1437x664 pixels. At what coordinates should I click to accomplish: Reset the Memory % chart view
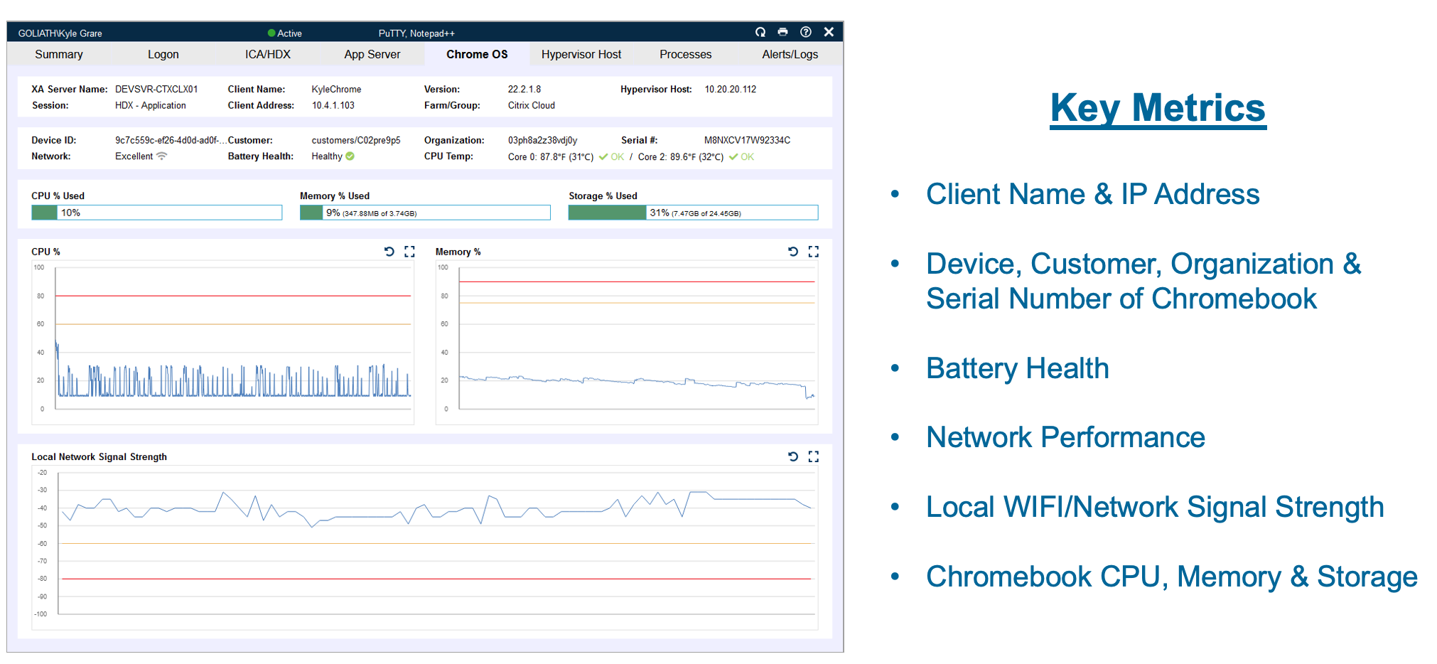tap(792, 251)
